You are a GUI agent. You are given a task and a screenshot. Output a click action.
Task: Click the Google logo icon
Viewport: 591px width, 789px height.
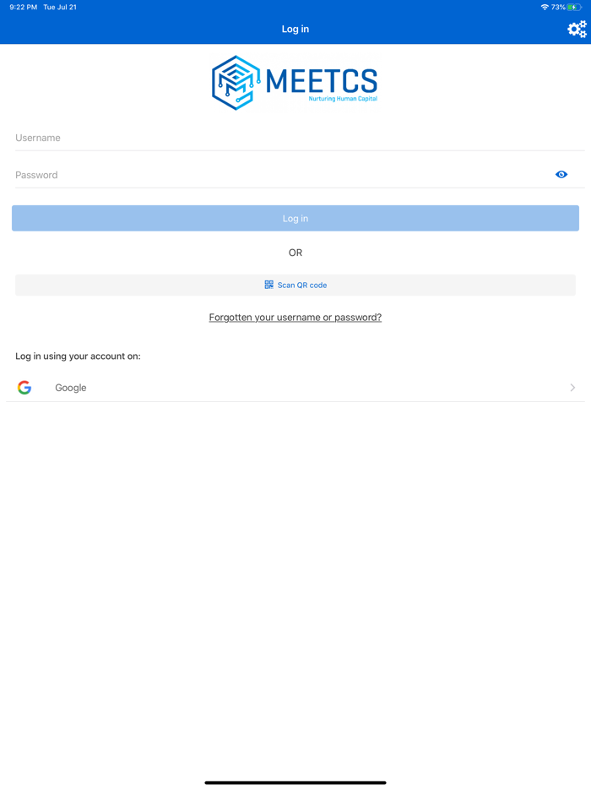24,388
